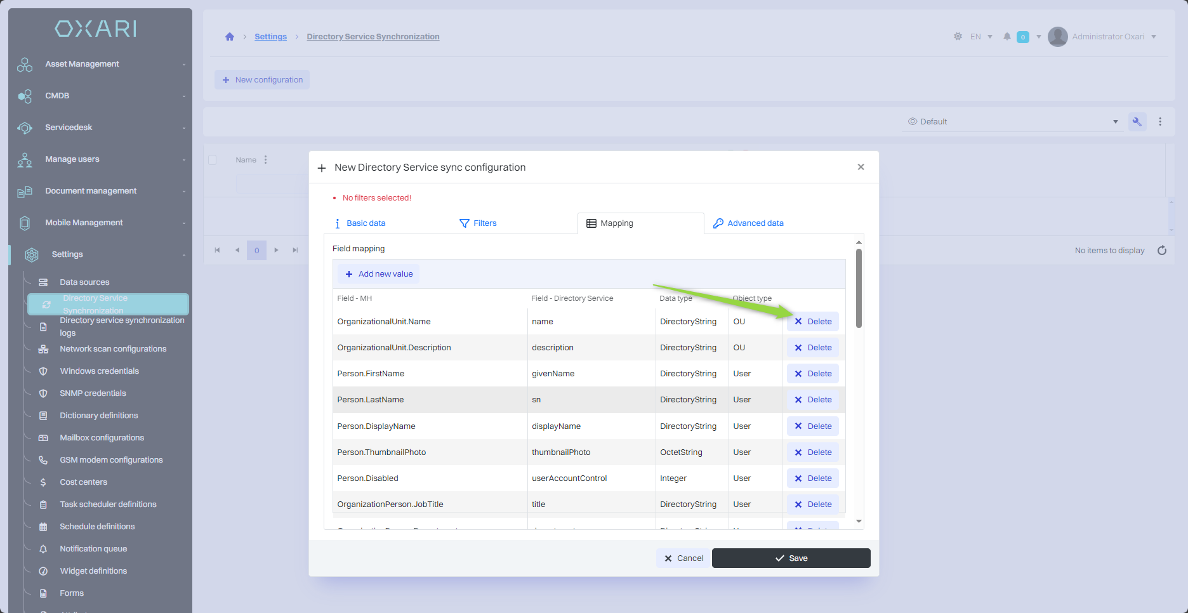Delete the Person.LastName mapping row
This screenshot has width=1188, height=613.
click(813, 400)
